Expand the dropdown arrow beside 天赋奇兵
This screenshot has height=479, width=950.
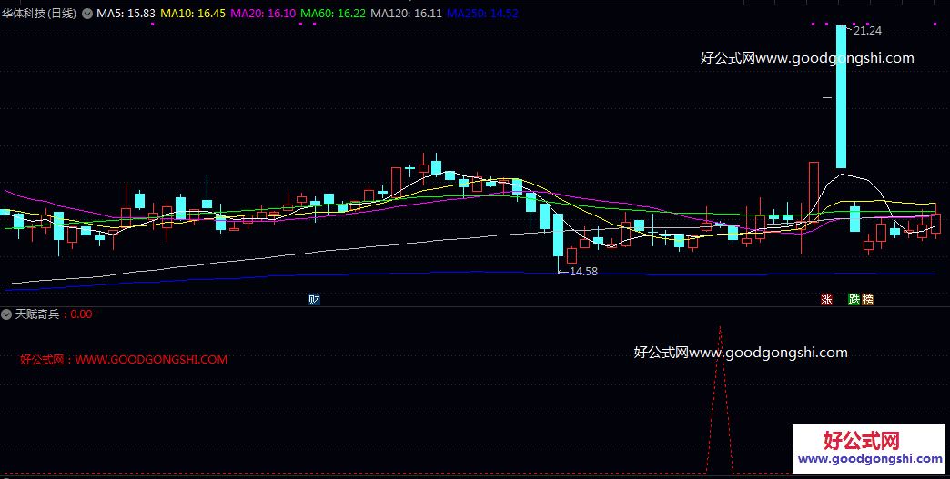tap(6, 314)
